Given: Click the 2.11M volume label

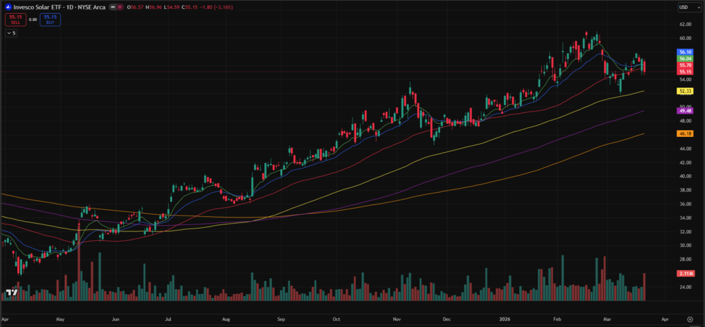Looking at the screenshot, I should click(x=684, y=273).
